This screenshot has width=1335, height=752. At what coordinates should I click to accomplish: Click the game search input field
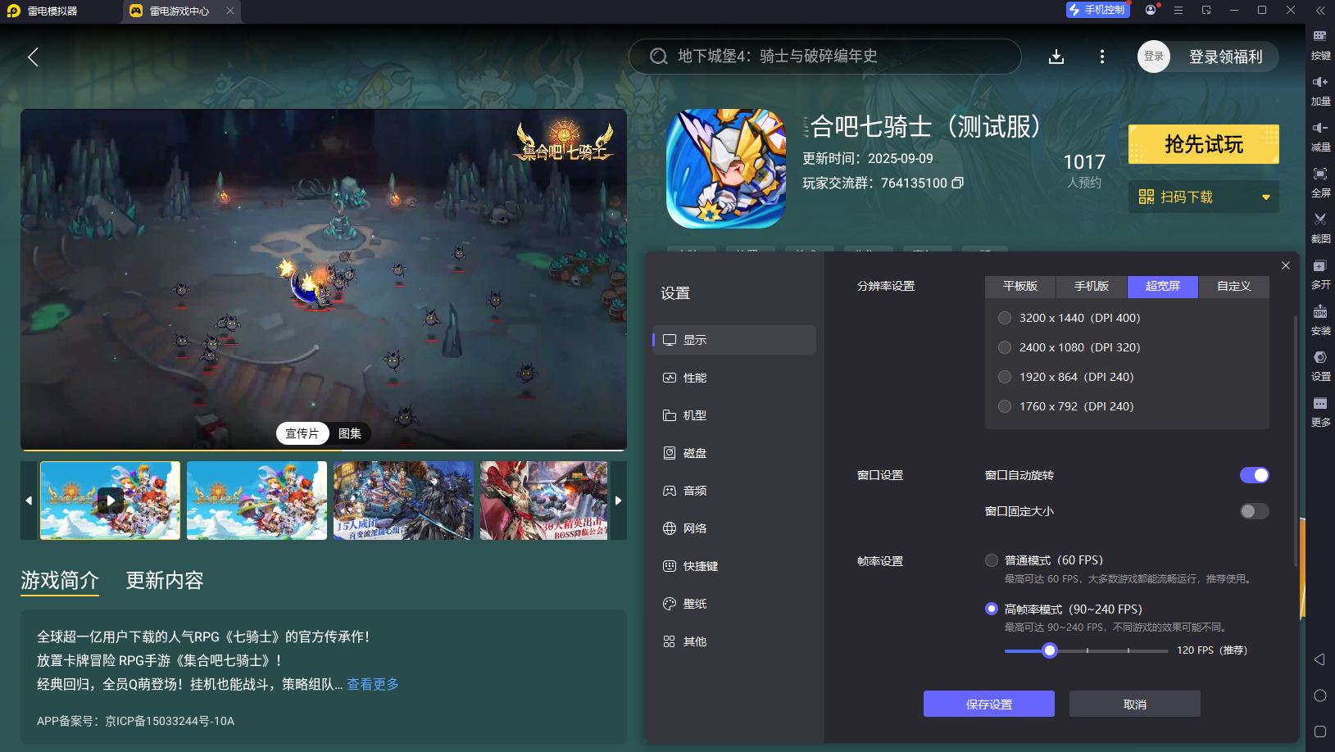pos(825,57)
